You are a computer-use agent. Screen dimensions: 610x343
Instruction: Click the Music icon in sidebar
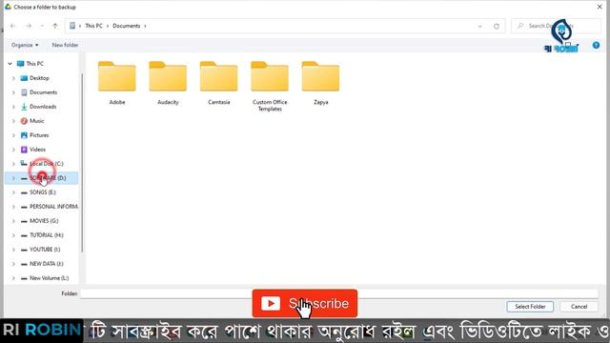click(x=24, y=121)
